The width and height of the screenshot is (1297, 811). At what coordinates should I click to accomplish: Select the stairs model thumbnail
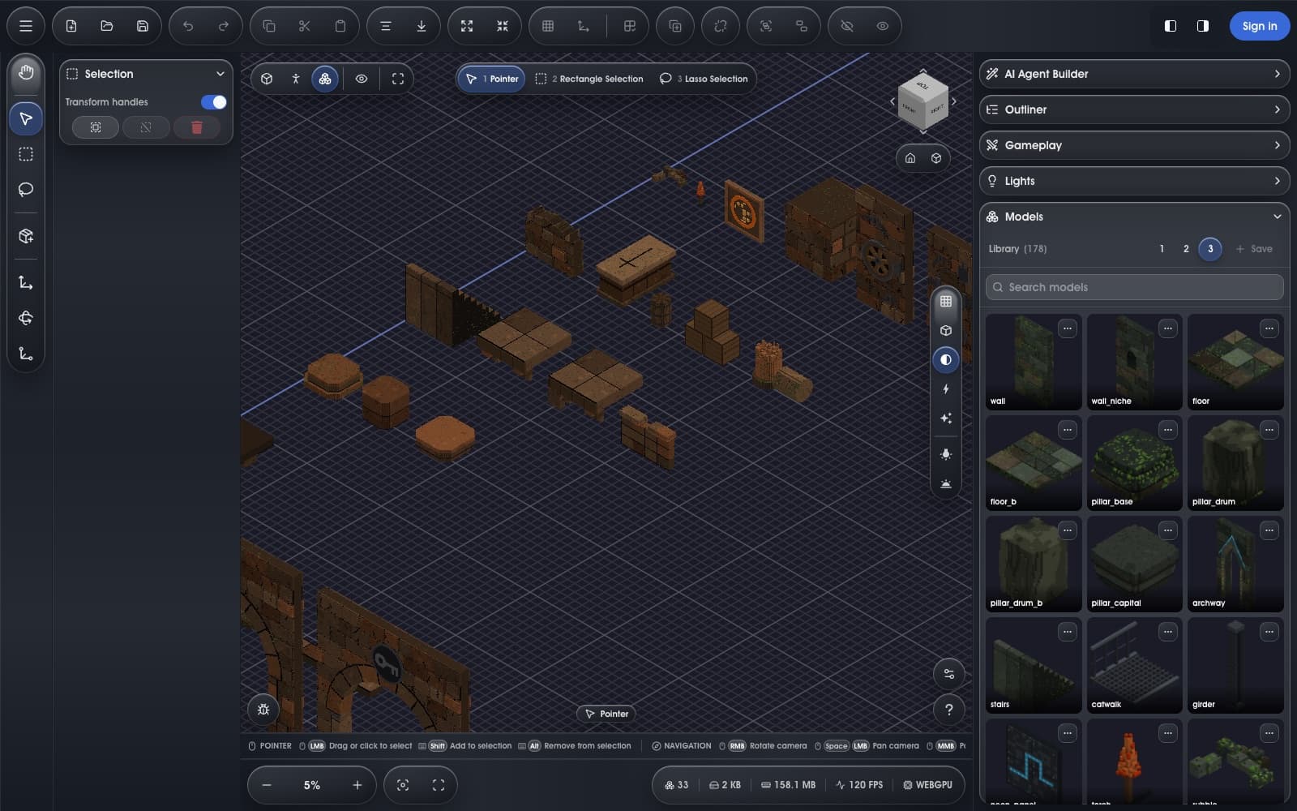pyautogui.click(x=1034, y=665)
